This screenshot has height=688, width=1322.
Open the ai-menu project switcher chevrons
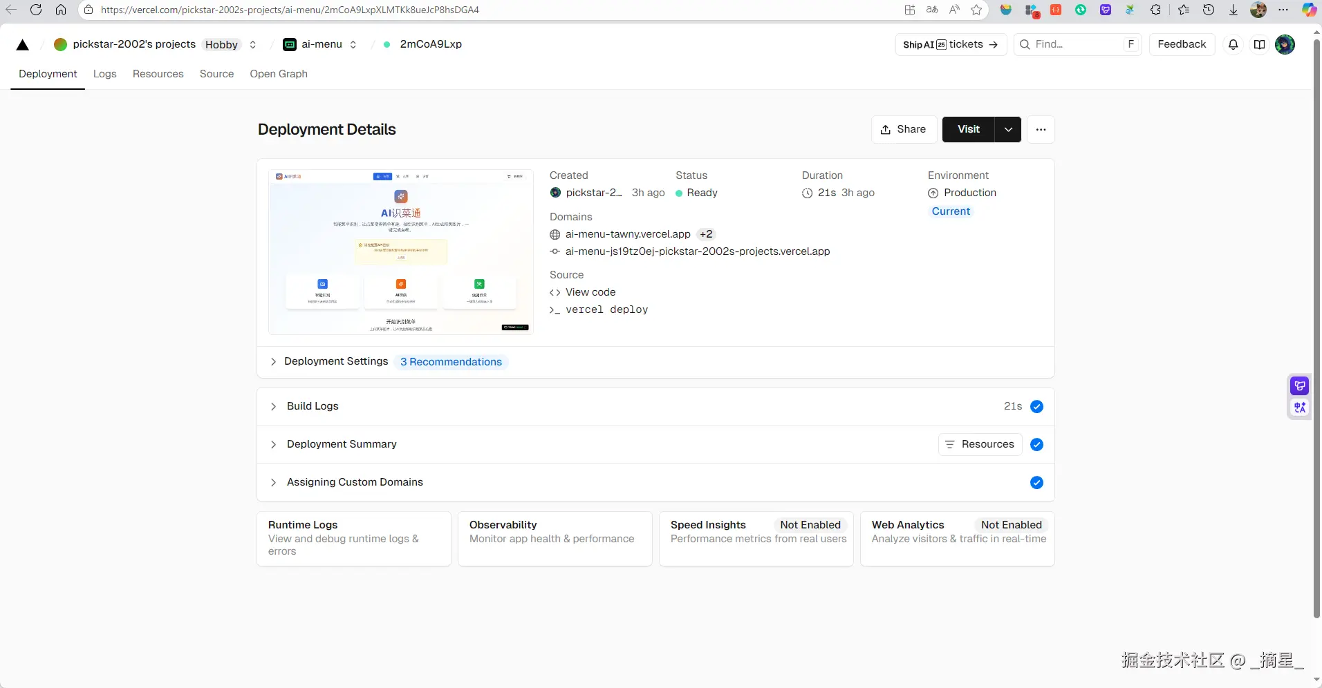point(353,44)
